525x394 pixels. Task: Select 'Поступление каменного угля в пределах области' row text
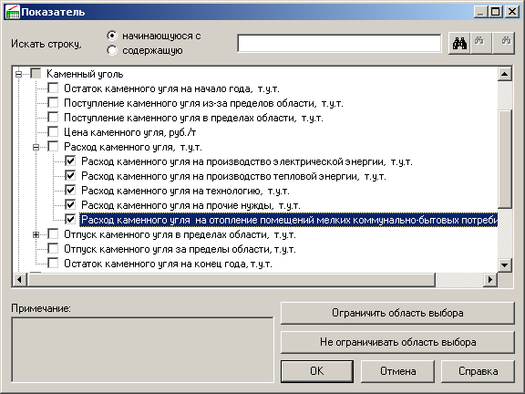(193, 118)
